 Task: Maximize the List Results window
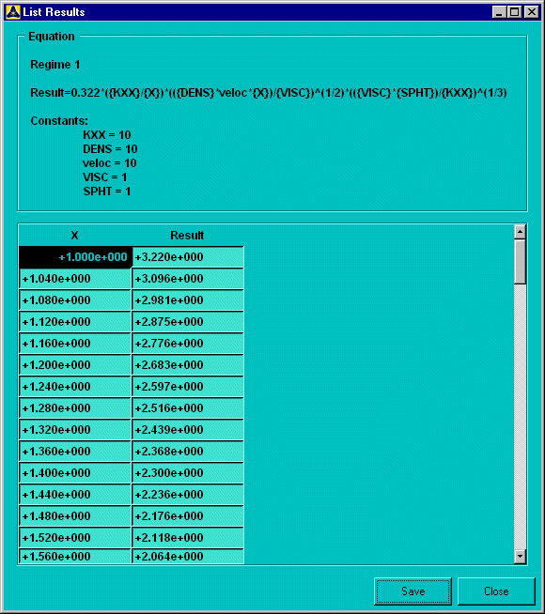(x=515, y=12)
